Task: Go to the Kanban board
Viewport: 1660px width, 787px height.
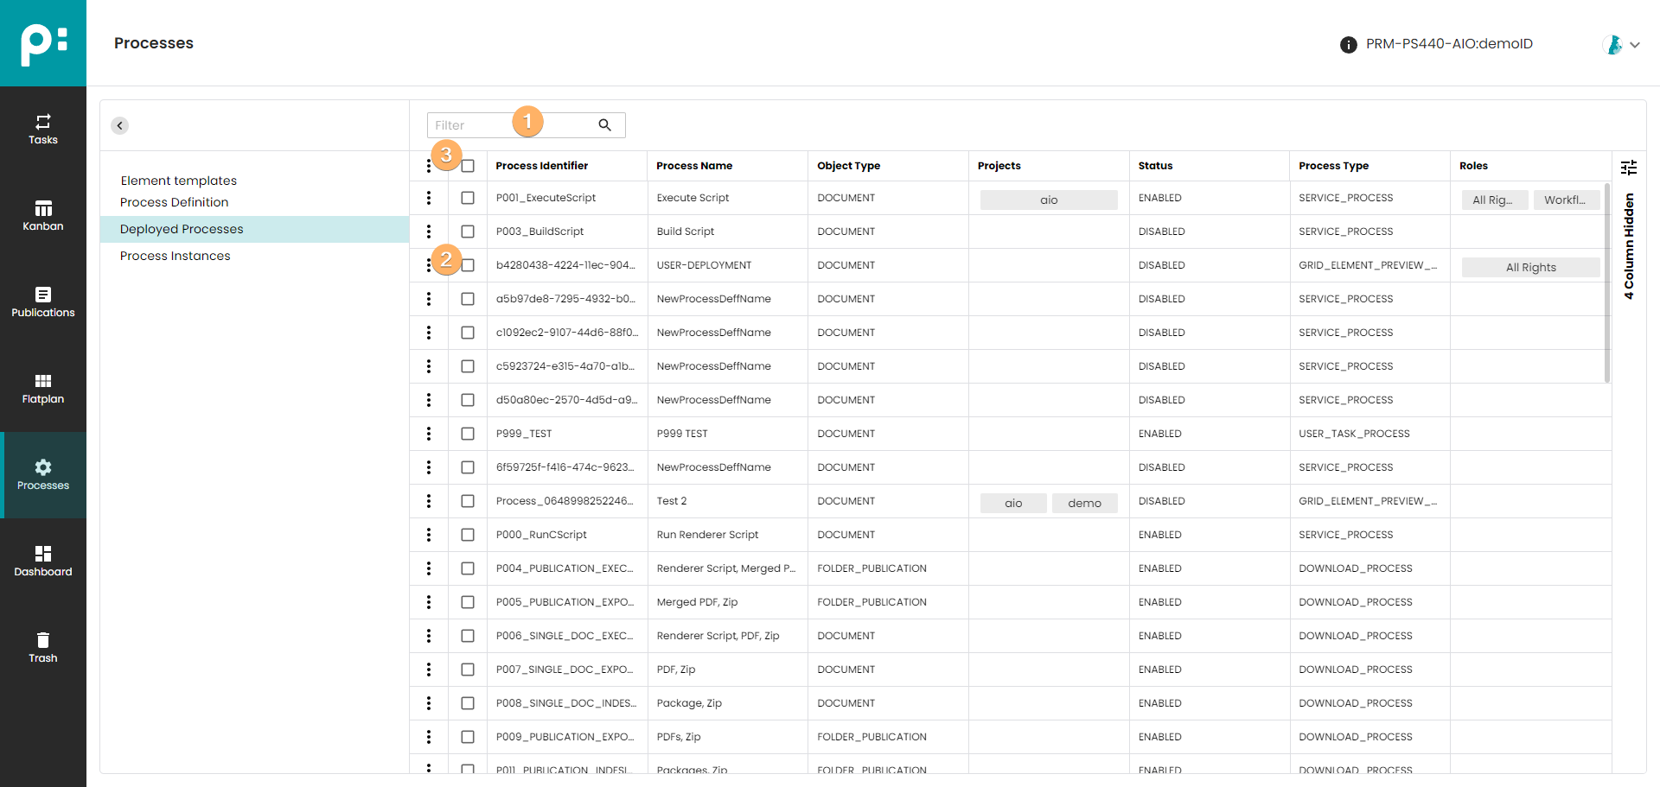Action: [x=43, y=215]
